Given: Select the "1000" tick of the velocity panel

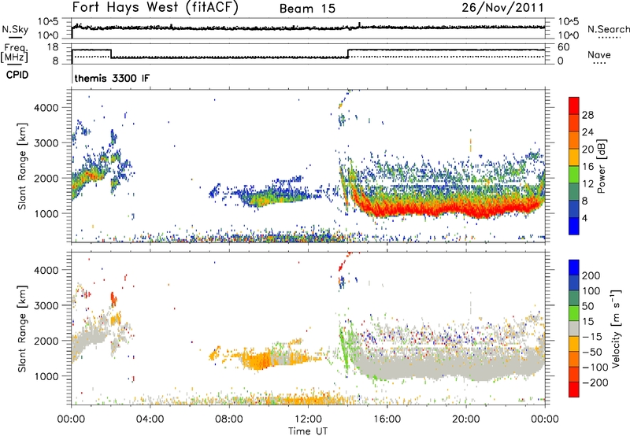Looking at the screenshot, I should pyautogui.click(x=46, y=376).
